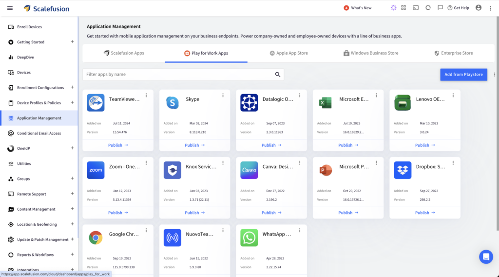
Task: Expand Location & Geofencing section
Action: 72,224
